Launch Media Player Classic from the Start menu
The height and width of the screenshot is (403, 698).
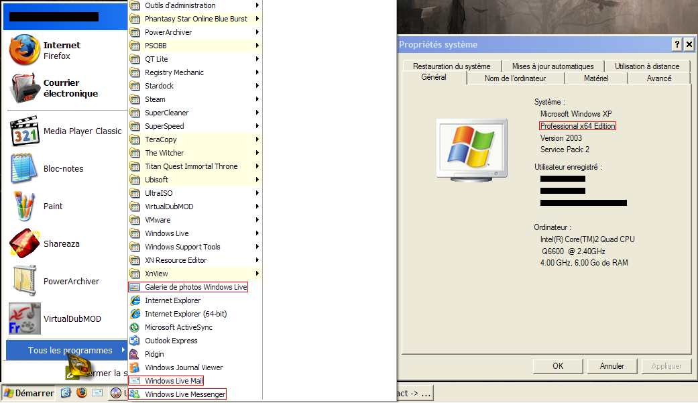click(67, 131)
